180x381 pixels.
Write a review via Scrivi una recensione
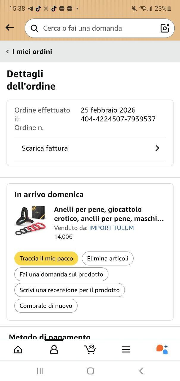tap(70, 290)
